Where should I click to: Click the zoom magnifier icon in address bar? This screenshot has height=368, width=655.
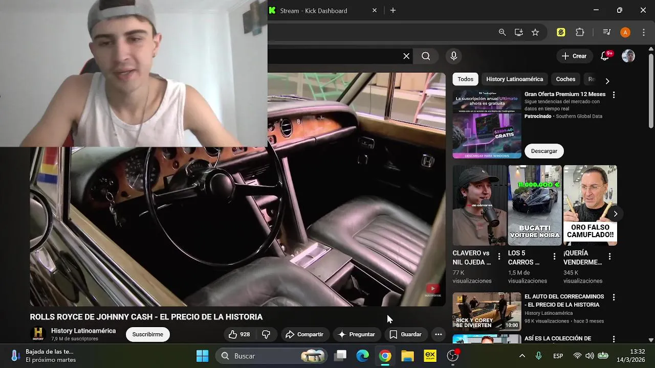coord(502,32)
